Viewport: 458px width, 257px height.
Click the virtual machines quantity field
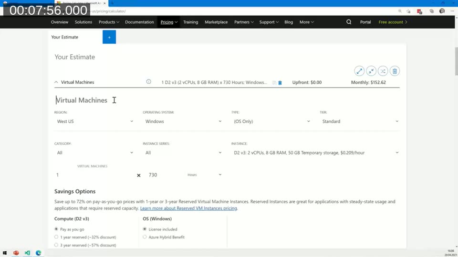point(94,175)
